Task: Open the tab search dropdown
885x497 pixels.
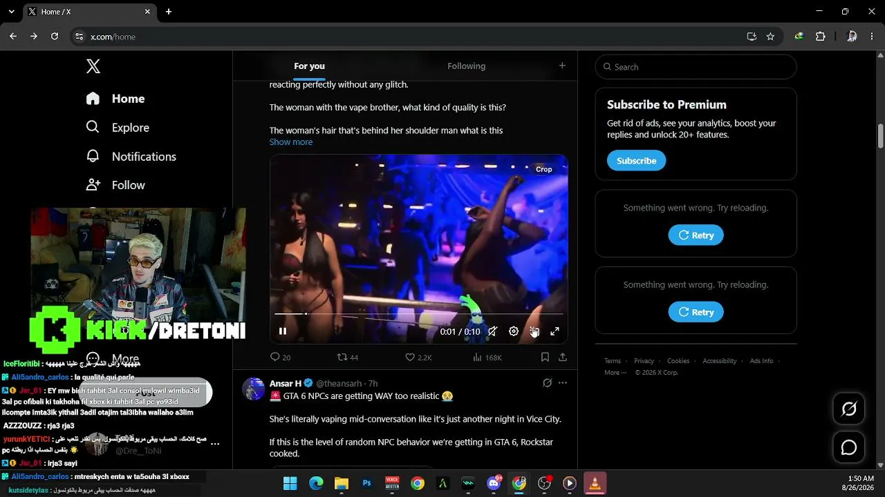Action: (x=12, y=12)
